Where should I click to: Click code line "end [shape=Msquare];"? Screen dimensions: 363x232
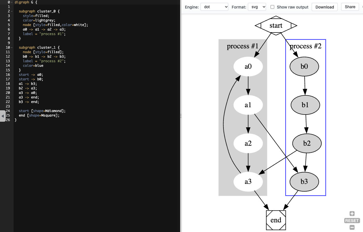tap(39, 115)
